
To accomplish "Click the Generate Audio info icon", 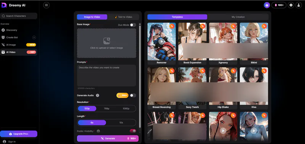I will [98, 95].
